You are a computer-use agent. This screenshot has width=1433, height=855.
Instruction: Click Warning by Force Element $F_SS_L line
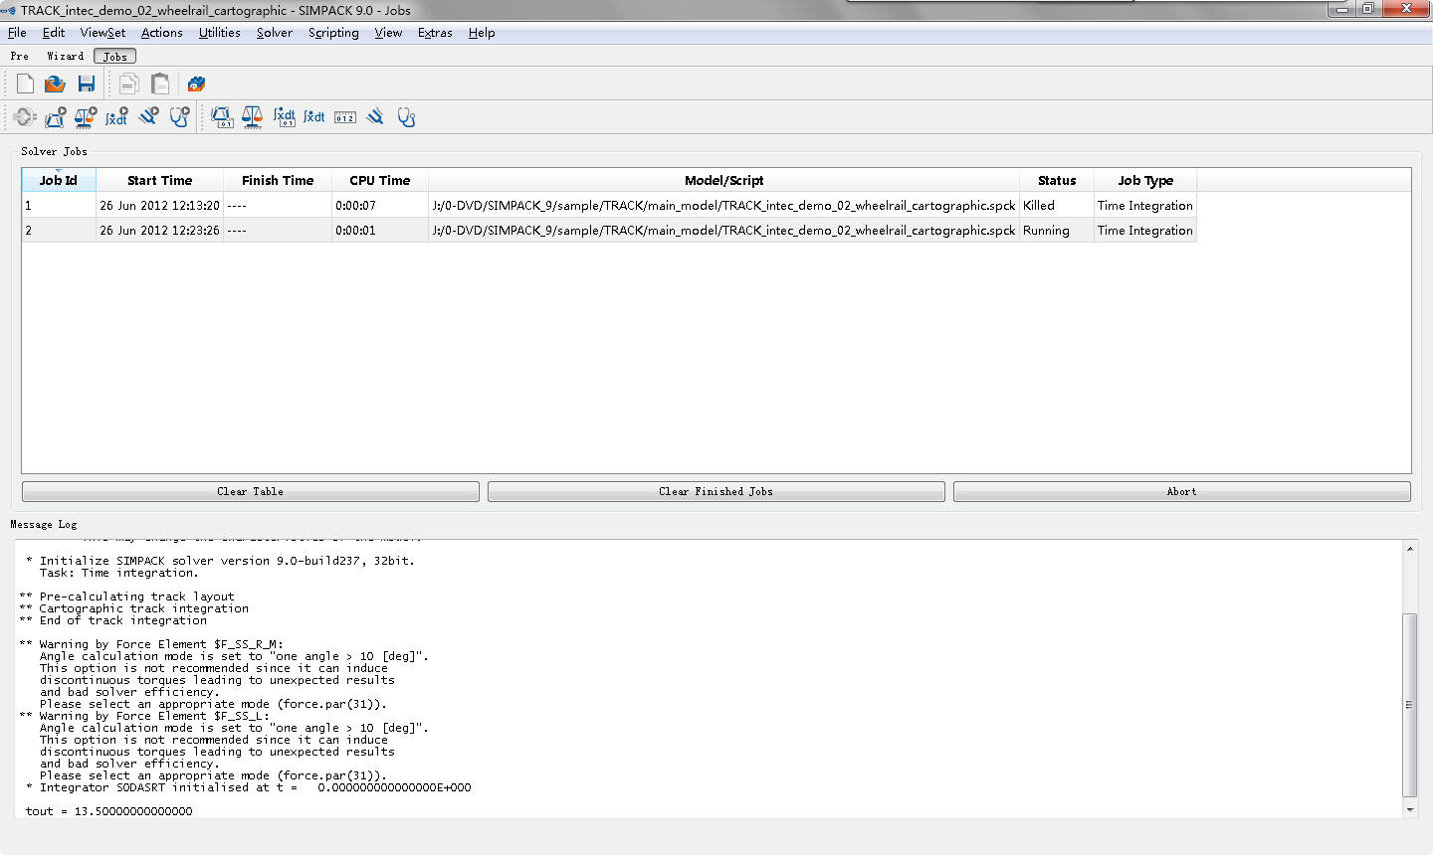144,716
